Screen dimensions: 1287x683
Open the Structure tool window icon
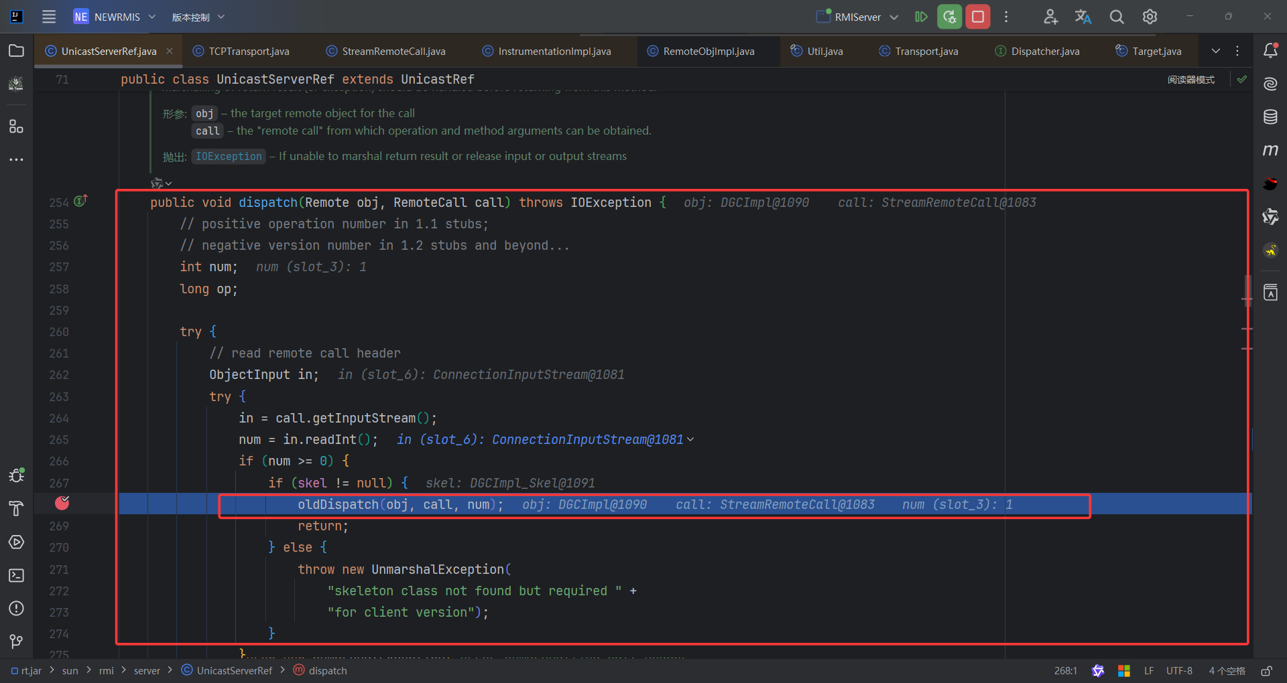click(x=17, y=126)
